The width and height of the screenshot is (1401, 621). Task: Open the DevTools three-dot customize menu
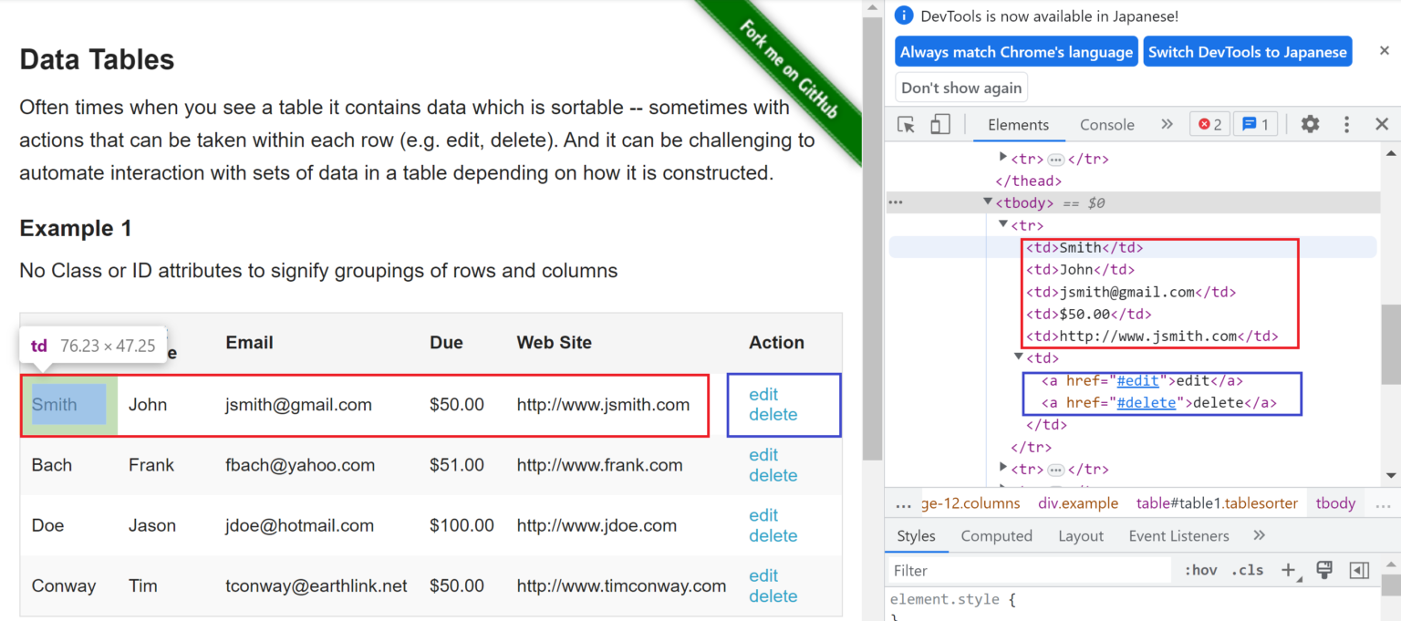click(x=1346, y=125)
